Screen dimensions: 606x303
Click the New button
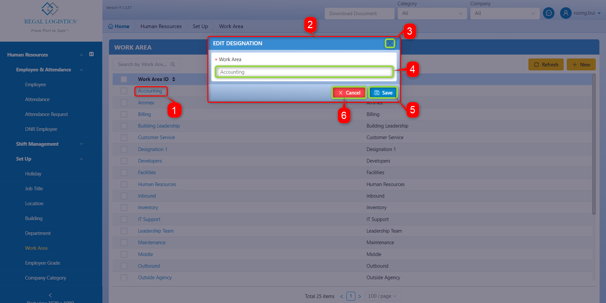pos(581,64)
